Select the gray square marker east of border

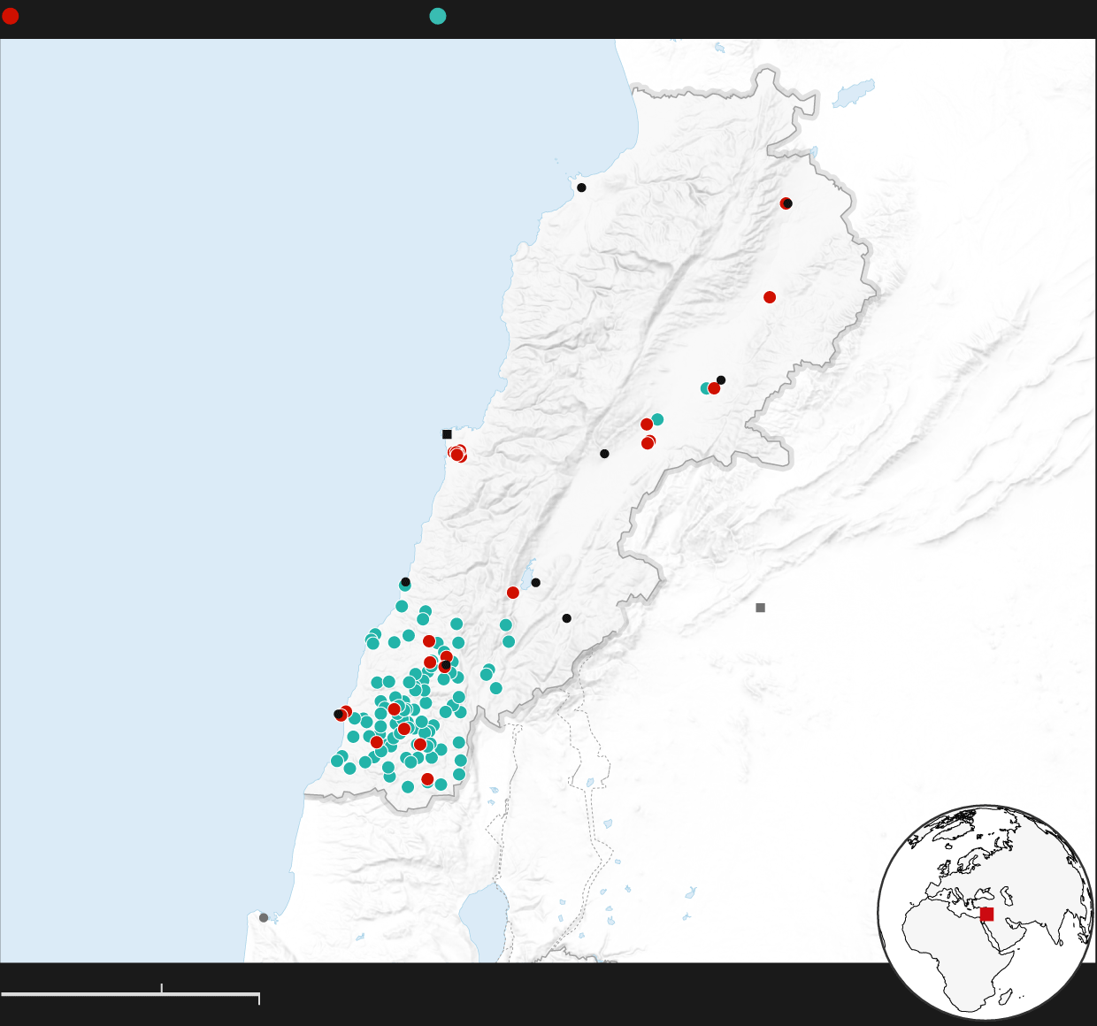point(760,608)
